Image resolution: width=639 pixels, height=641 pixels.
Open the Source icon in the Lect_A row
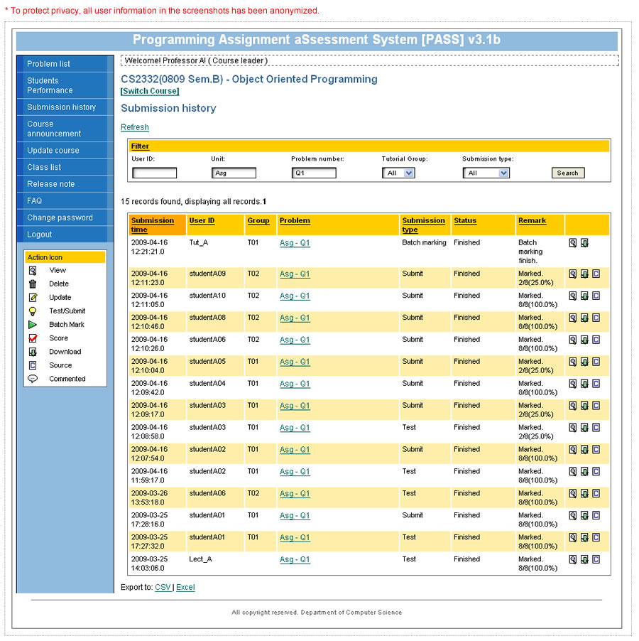596,560
